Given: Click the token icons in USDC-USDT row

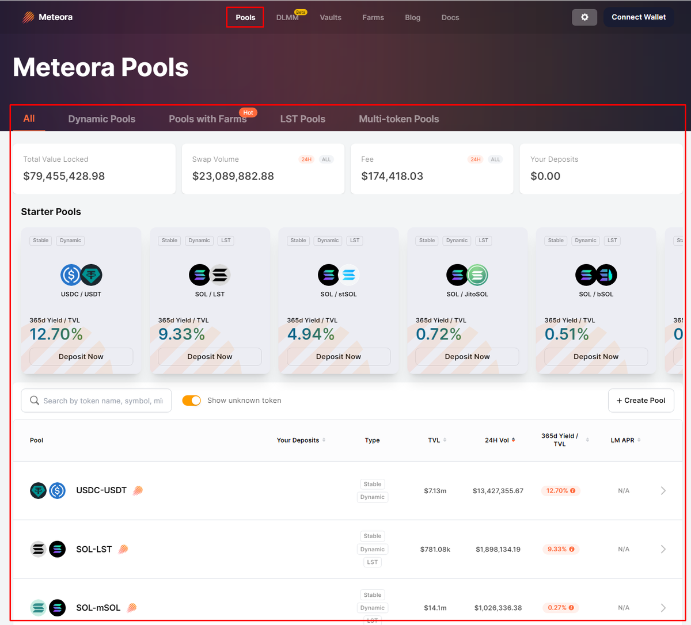Looking at the screenshot, I should coord(48,491).
